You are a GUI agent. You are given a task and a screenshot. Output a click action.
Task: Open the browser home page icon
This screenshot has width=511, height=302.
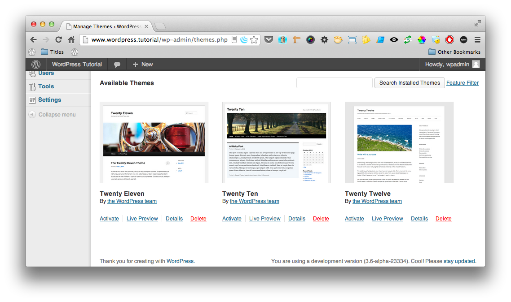coord(71,40)
